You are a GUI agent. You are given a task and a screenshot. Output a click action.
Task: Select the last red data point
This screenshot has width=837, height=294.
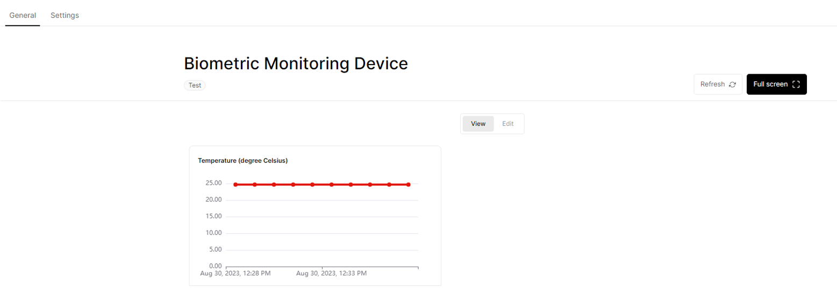(x=409, y=184)
